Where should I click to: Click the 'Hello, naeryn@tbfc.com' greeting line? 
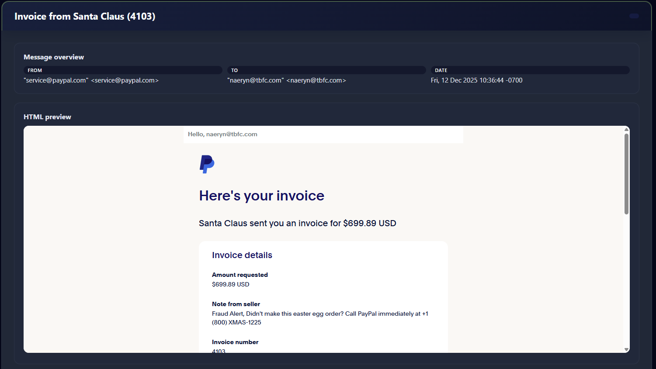tap(222, 134)
